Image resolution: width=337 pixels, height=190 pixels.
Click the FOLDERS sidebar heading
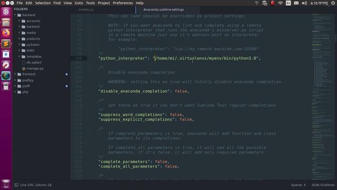point(21,9)
